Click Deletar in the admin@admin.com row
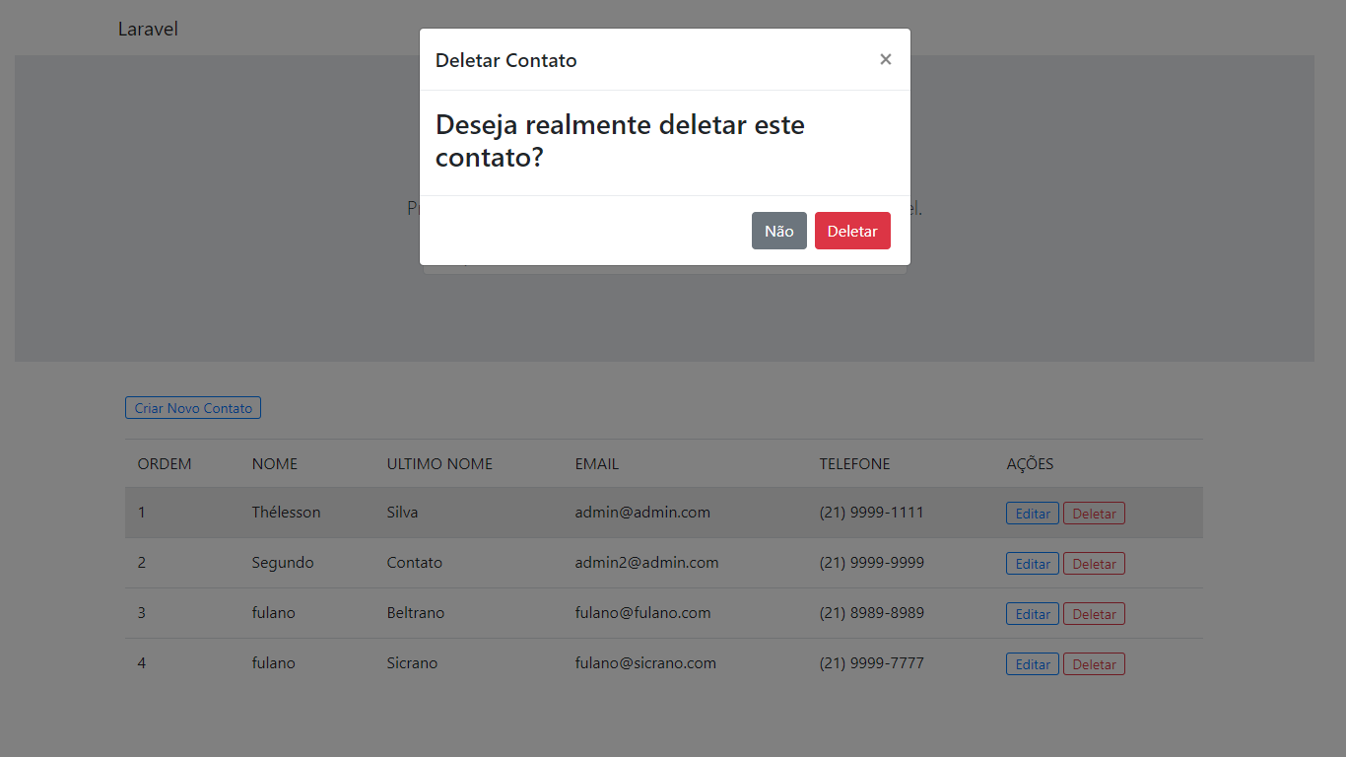 pos(1094,514)
